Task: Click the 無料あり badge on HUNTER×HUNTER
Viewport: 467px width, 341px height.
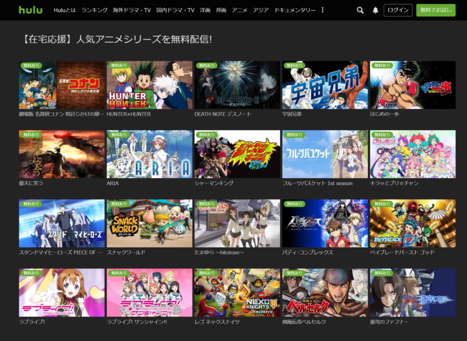Action: pos(119,65)
